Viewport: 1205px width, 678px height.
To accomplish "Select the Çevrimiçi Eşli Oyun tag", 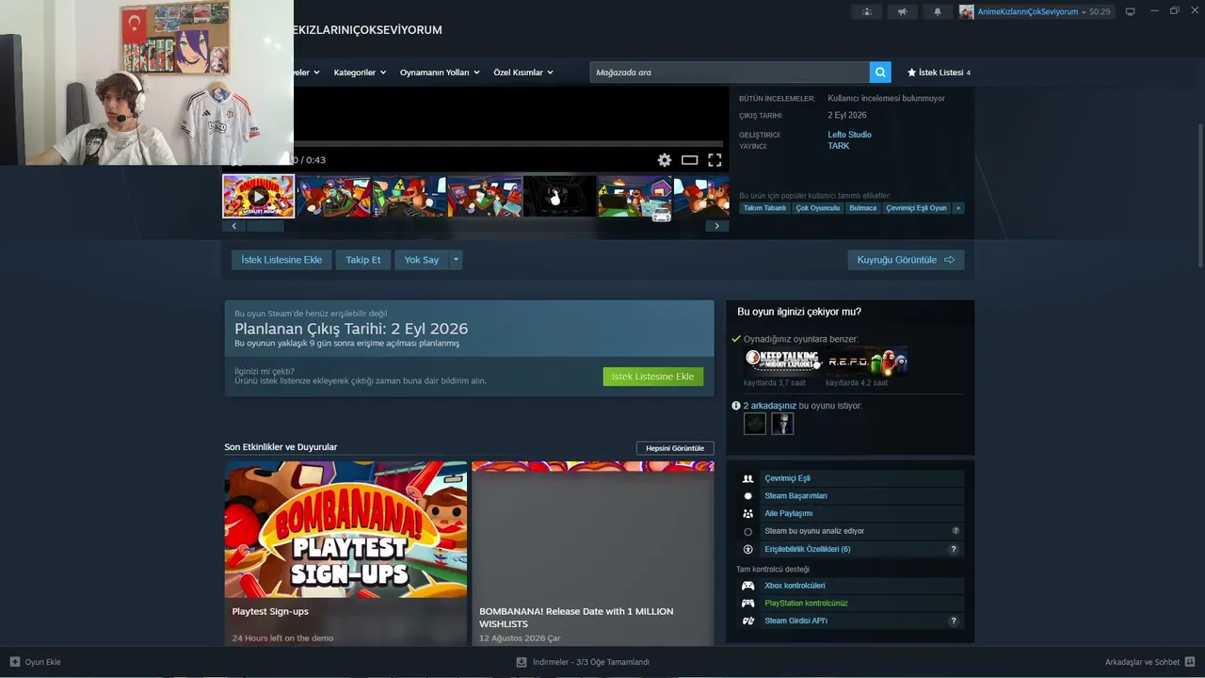I will 917,208.
